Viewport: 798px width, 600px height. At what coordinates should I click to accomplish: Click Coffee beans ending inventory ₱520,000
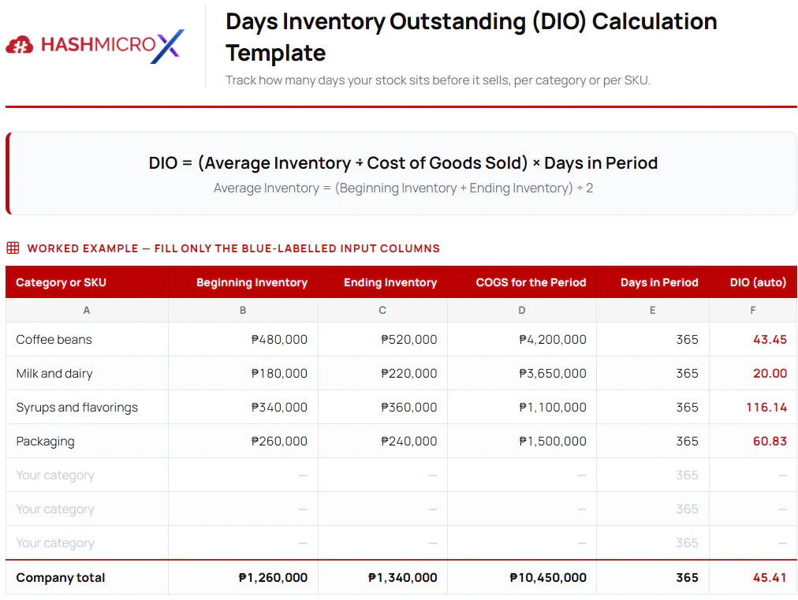click(x=409, y=340)
